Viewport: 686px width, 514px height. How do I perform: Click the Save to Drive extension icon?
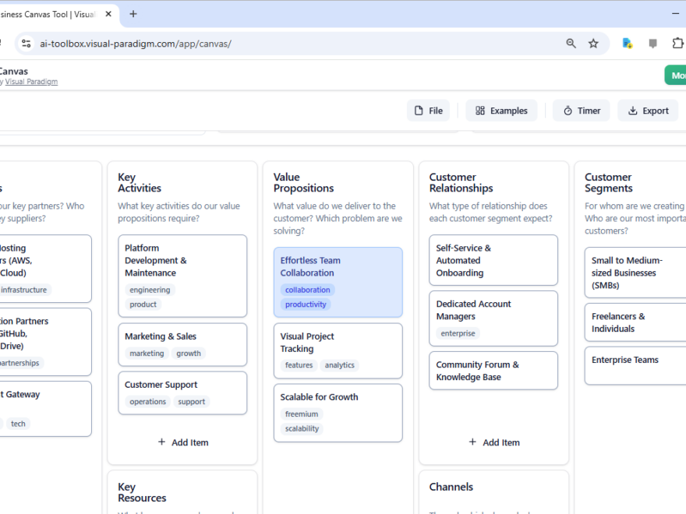(x=626, y=44)
